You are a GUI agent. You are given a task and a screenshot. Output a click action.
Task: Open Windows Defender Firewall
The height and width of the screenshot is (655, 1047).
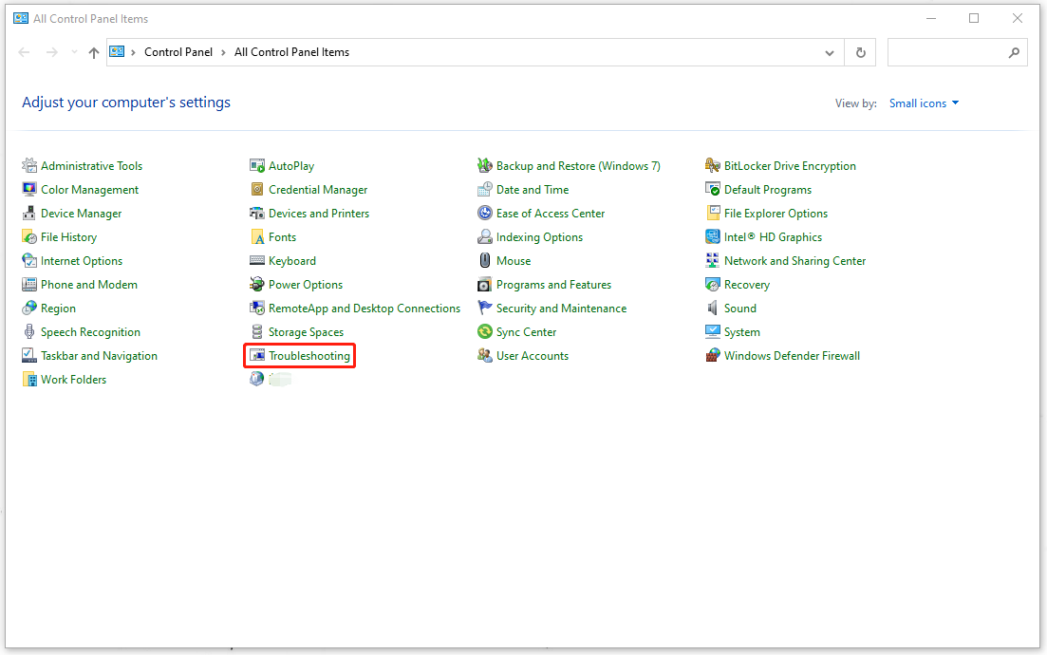(795, 355)
